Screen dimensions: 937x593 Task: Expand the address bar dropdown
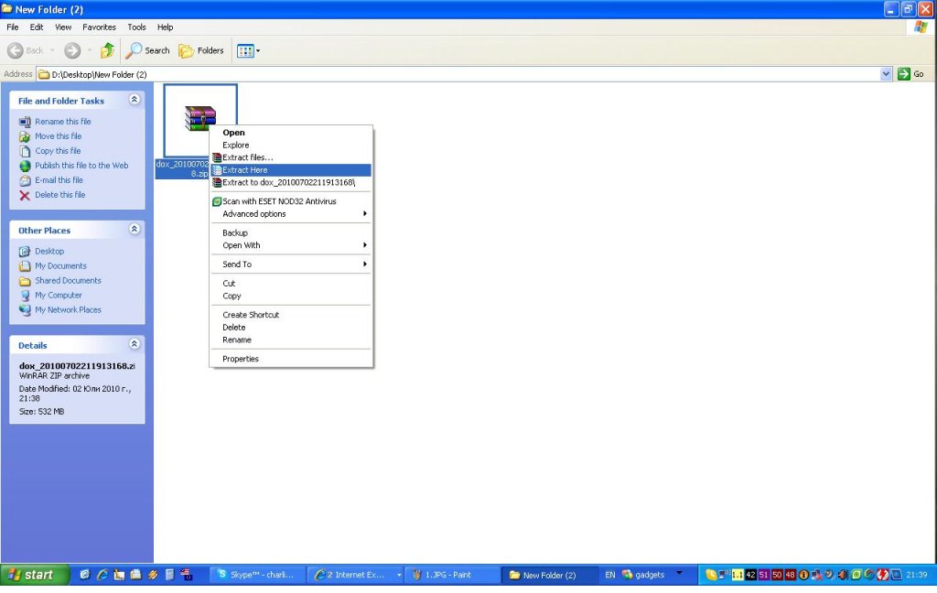(x=886, y=74)
